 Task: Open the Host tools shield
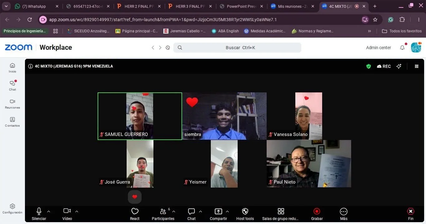245,214
